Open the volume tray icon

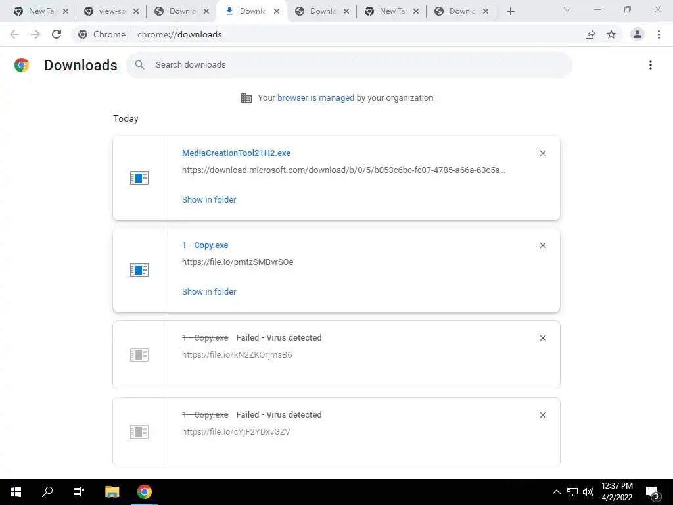[588, 492]
